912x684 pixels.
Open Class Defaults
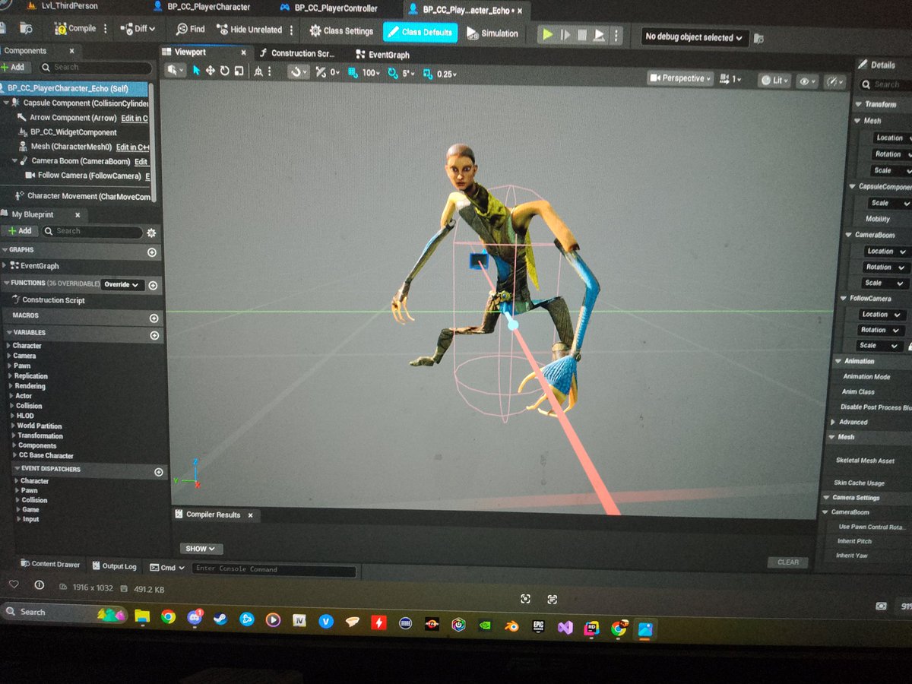(x=420, y=32)
